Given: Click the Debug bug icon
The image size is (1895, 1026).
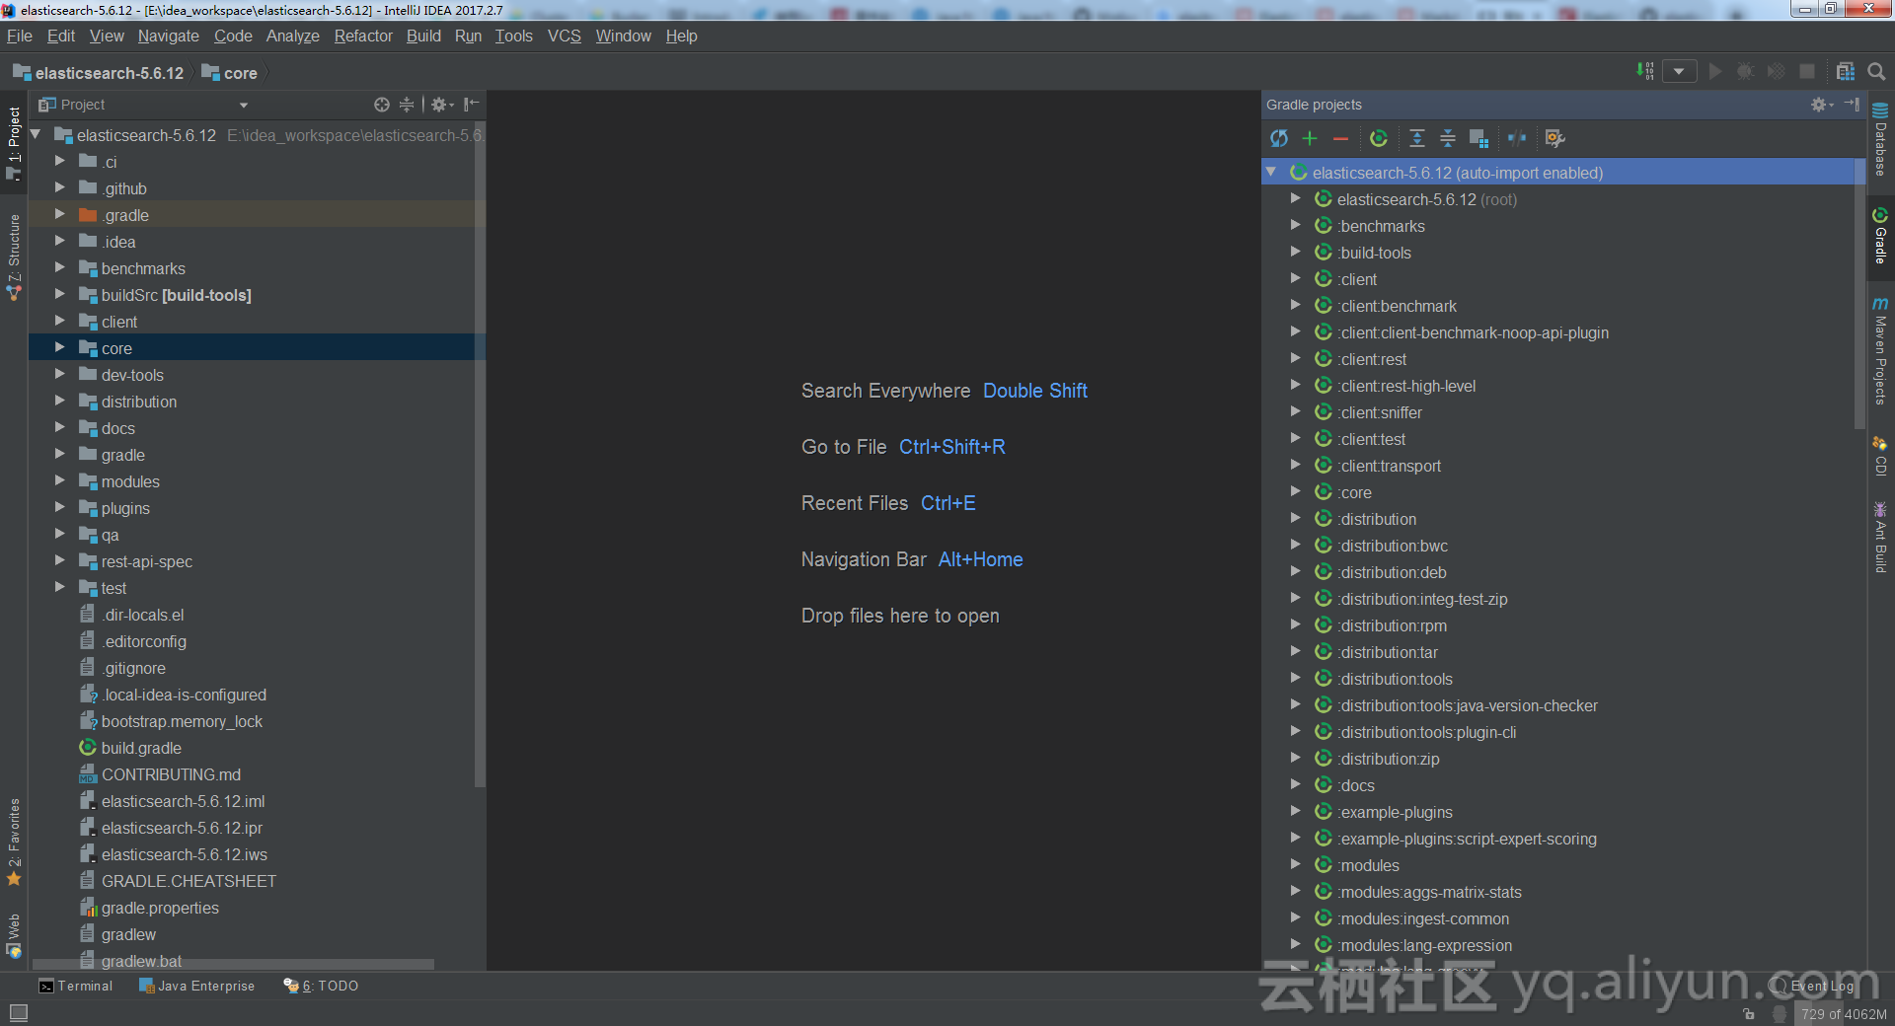Looking at the screenshot, I should click(x=1746, y=71).
